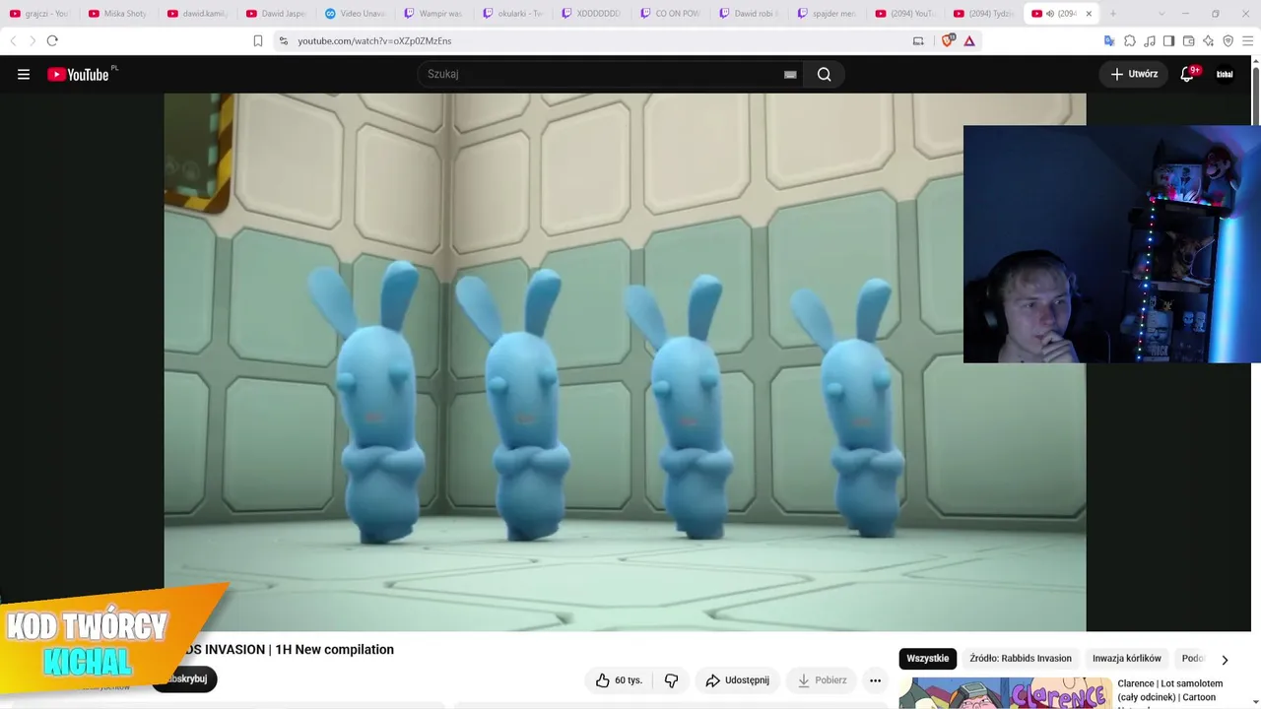The height and width of the screenshot is (709, 1261).
Task: Click the Utwórz create button
Action: 1134,74
